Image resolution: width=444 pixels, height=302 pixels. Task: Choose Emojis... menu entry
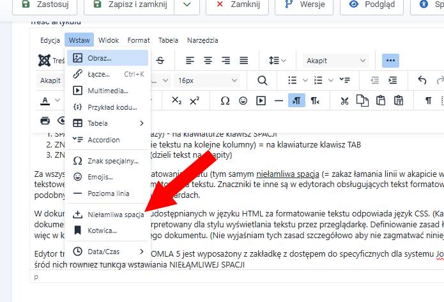pyautogui.click(x=107, y=177)
